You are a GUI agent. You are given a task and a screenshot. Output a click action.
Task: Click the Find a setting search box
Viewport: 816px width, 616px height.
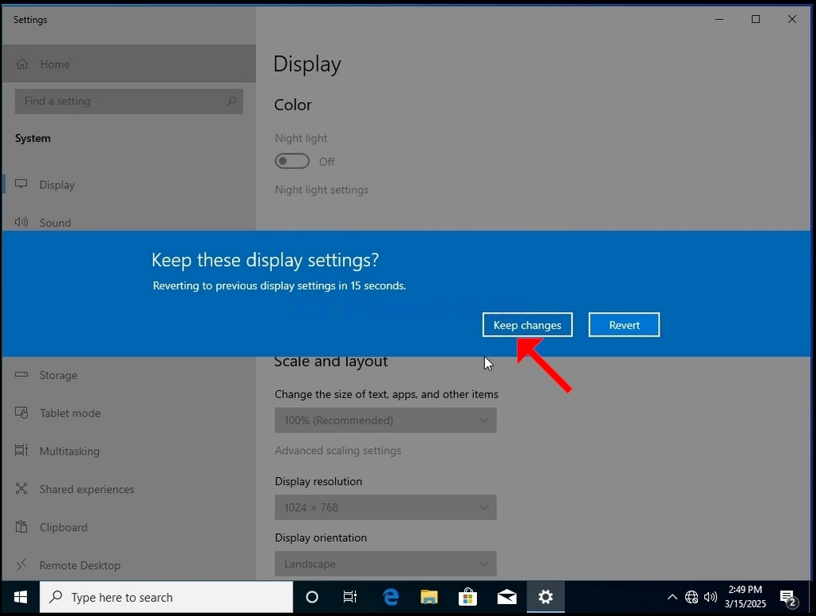tap(129, 101)
